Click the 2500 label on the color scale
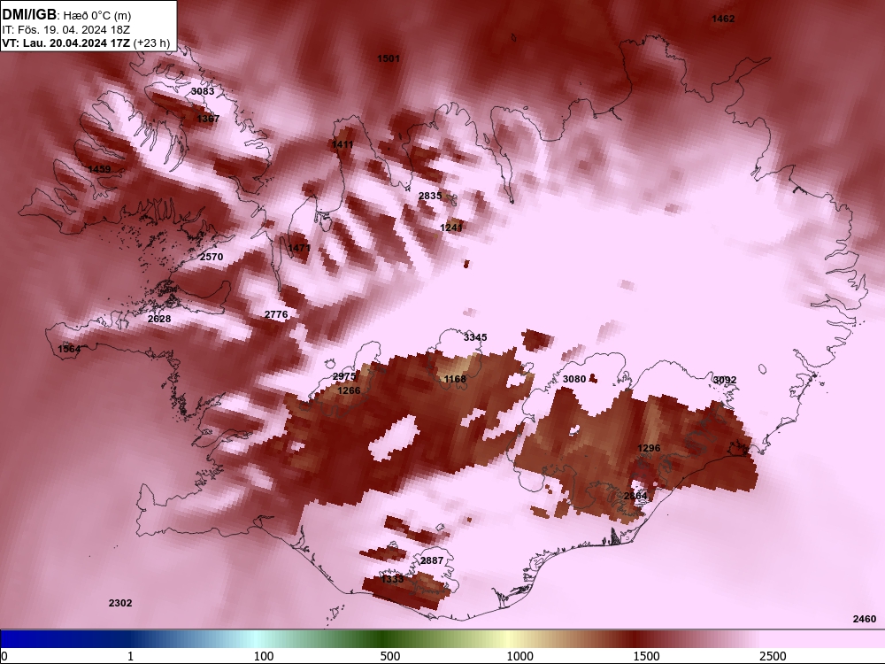The width and height of the screenshot is (885, 664). pos(773,656)
